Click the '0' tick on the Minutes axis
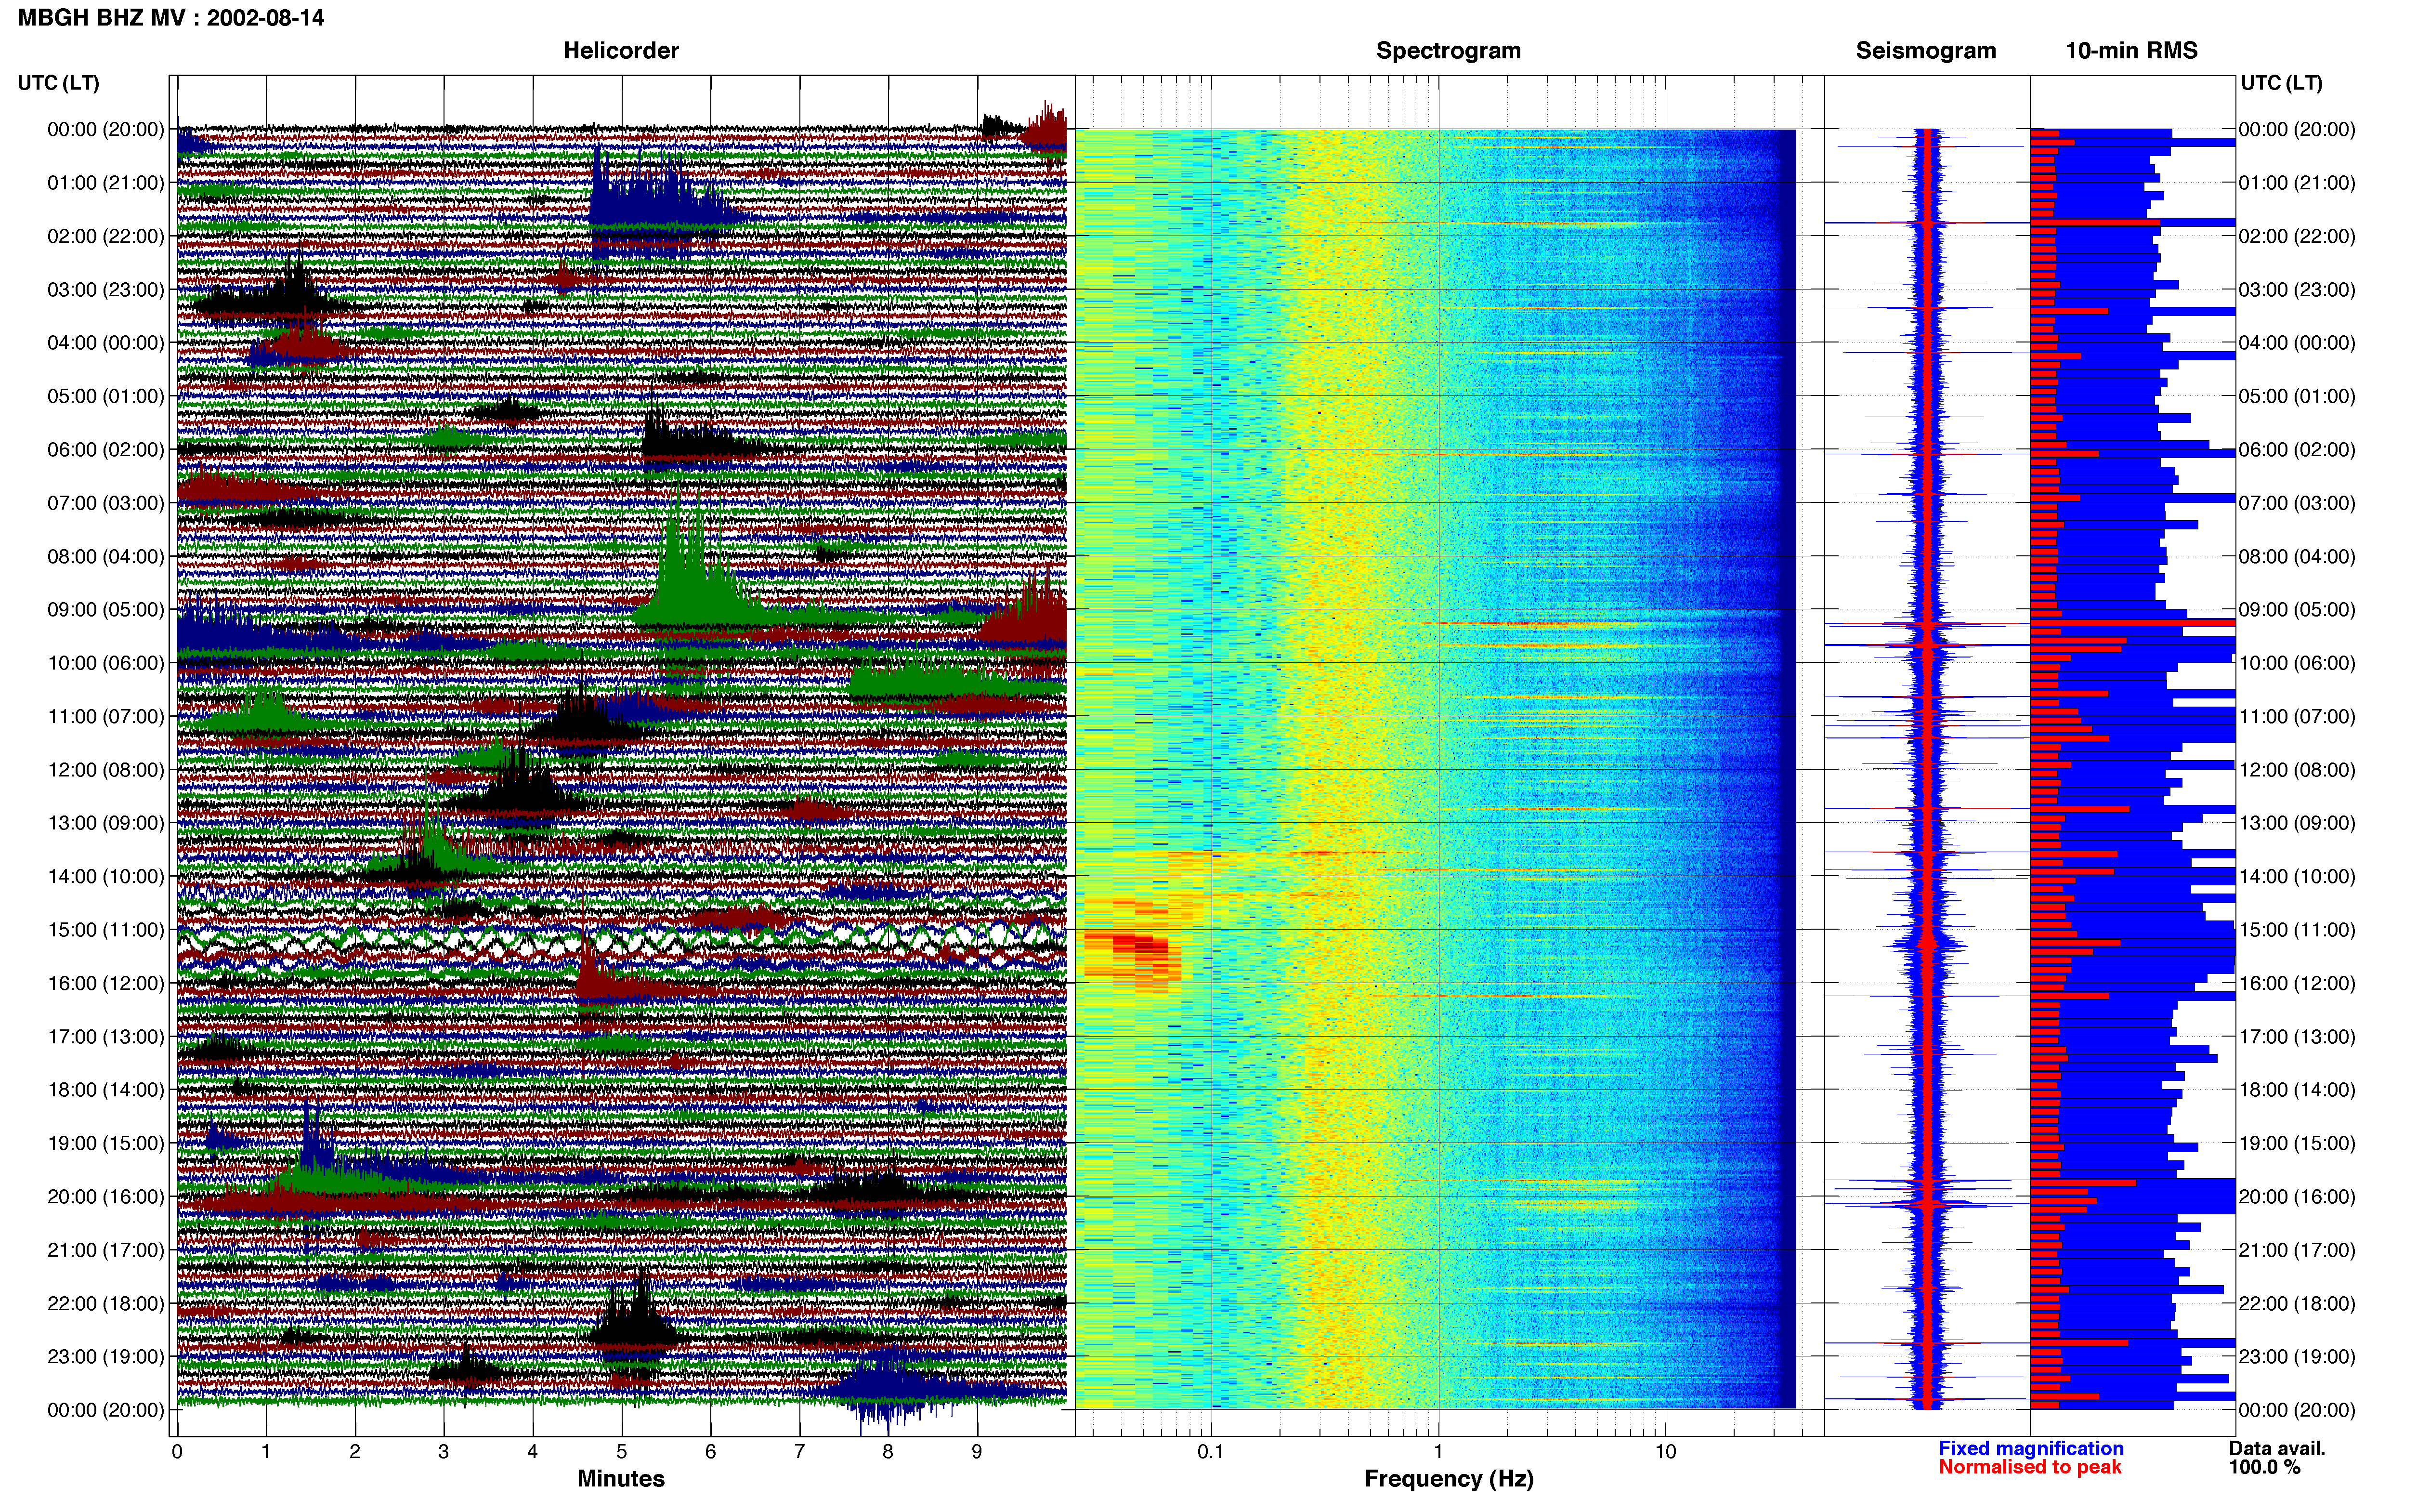This screenshot has height=1512, width=2417. 177,1451
